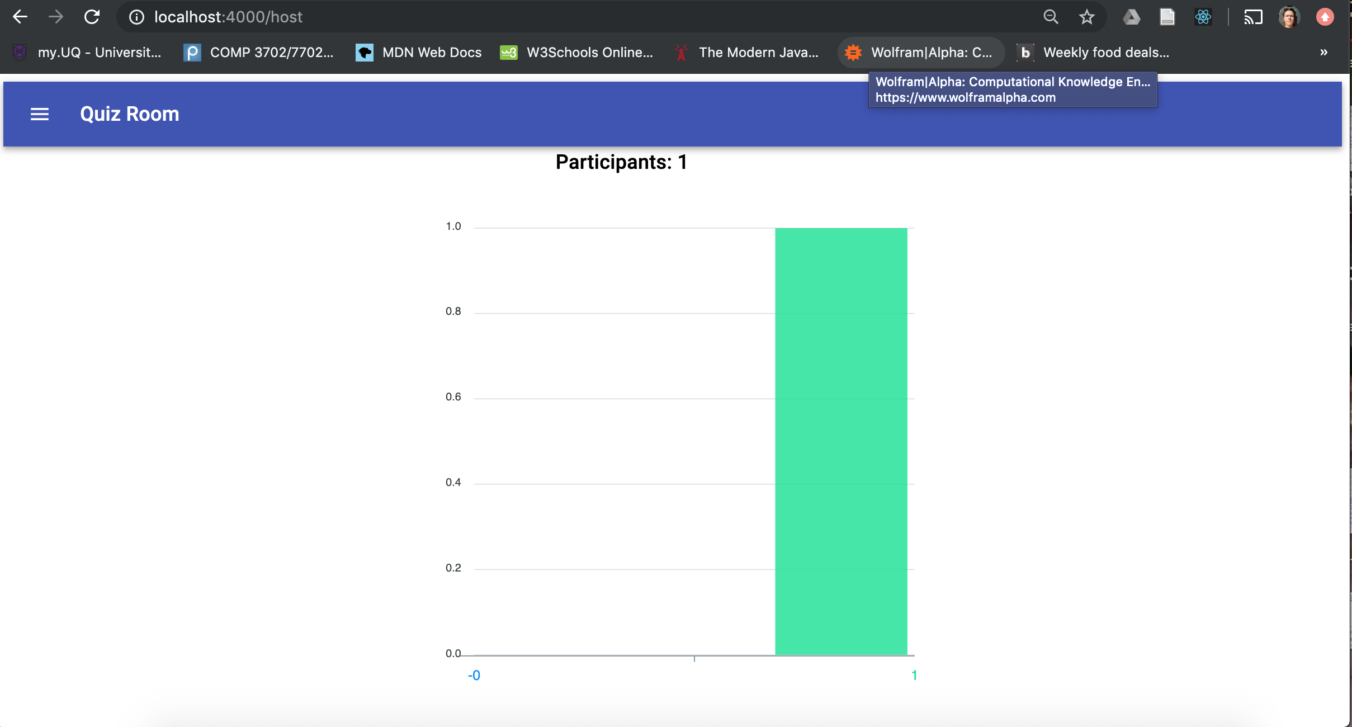Open the MDN Web Docs bookmark
The image size is (1352, 727).
(x=419, y=52)
